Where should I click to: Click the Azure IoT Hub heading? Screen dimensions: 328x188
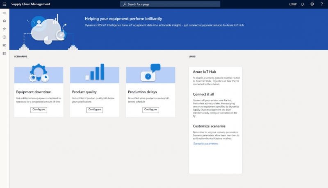pyautogui.click(x=204, y=72)
